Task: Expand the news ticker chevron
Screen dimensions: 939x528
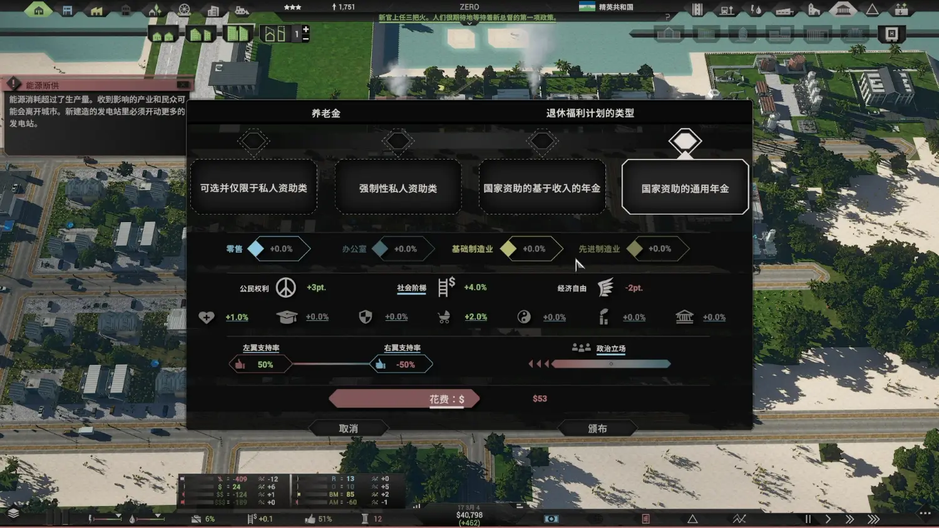Action: [469, 23]
